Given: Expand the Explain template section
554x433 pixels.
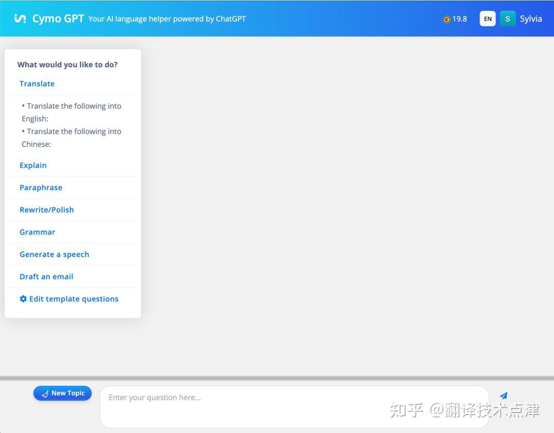Looking at the screenshot, I should coord(33,165).
